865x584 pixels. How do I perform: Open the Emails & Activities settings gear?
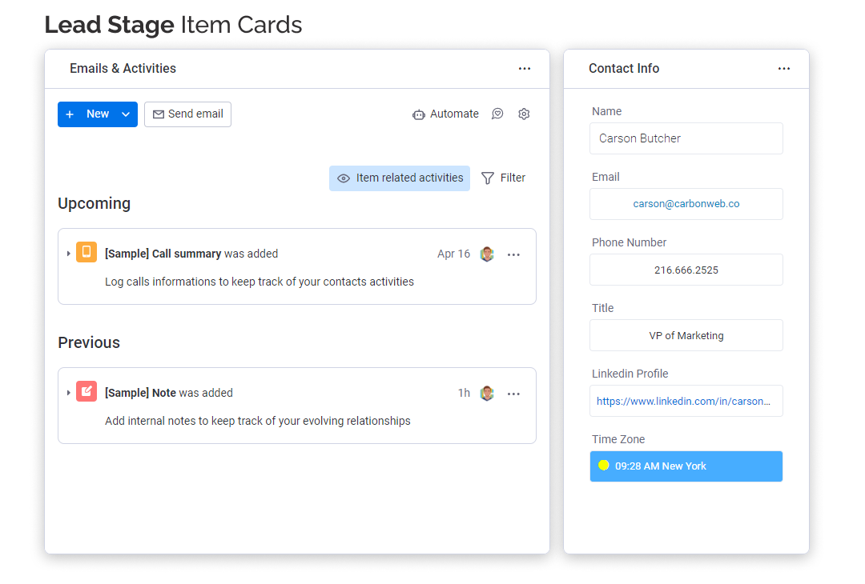pyautogui.click(x=524, y=114)
